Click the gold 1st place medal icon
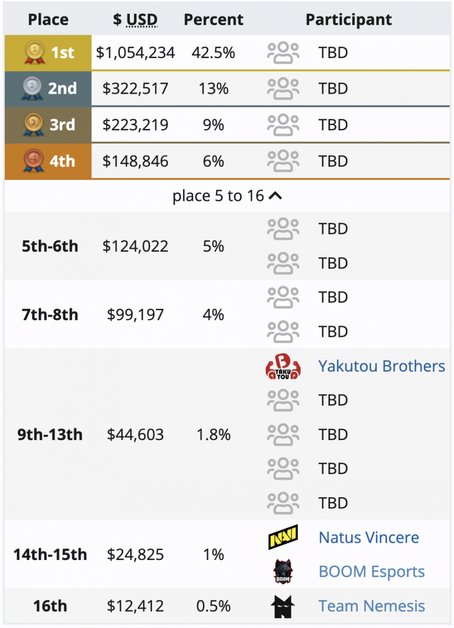Viewport: 454px width, 628px height. pos(34,53)
